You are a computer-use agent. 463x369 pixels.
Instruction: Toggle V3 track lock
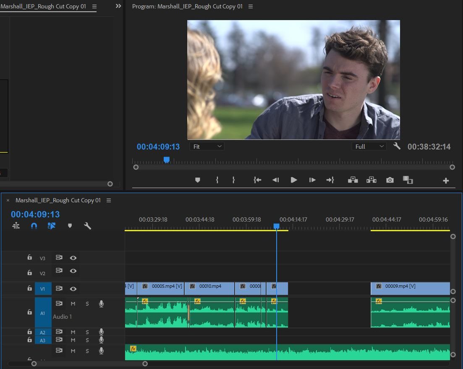[x=29, y=257]
